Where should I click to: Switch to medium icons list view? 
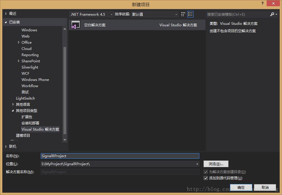tap(190, 14)
